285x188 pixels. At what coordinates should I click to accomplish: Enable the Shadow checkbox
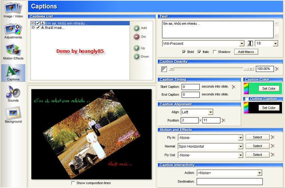point(215,52)
